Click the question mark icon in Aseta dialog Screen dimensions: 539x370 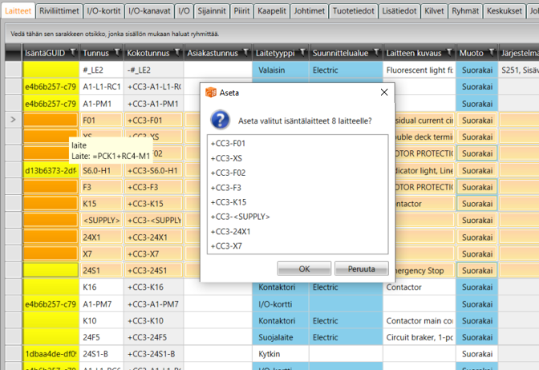point(219,120)
